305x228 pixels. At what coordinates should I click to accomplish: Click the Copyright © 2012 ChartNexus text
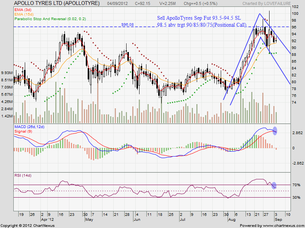tap(27, 226)
